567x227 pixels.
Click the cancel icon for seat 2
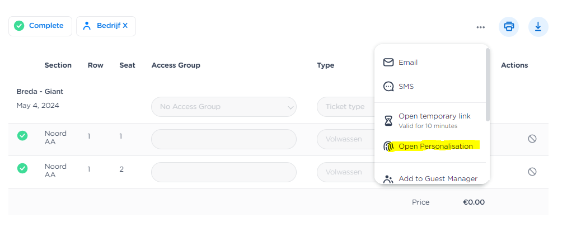point(532,172)
